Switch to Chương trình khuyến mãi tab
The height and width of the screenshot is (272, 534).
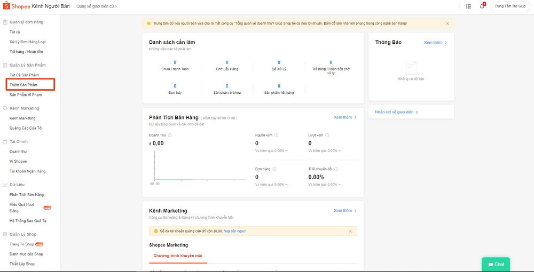[x=178, y=256]
